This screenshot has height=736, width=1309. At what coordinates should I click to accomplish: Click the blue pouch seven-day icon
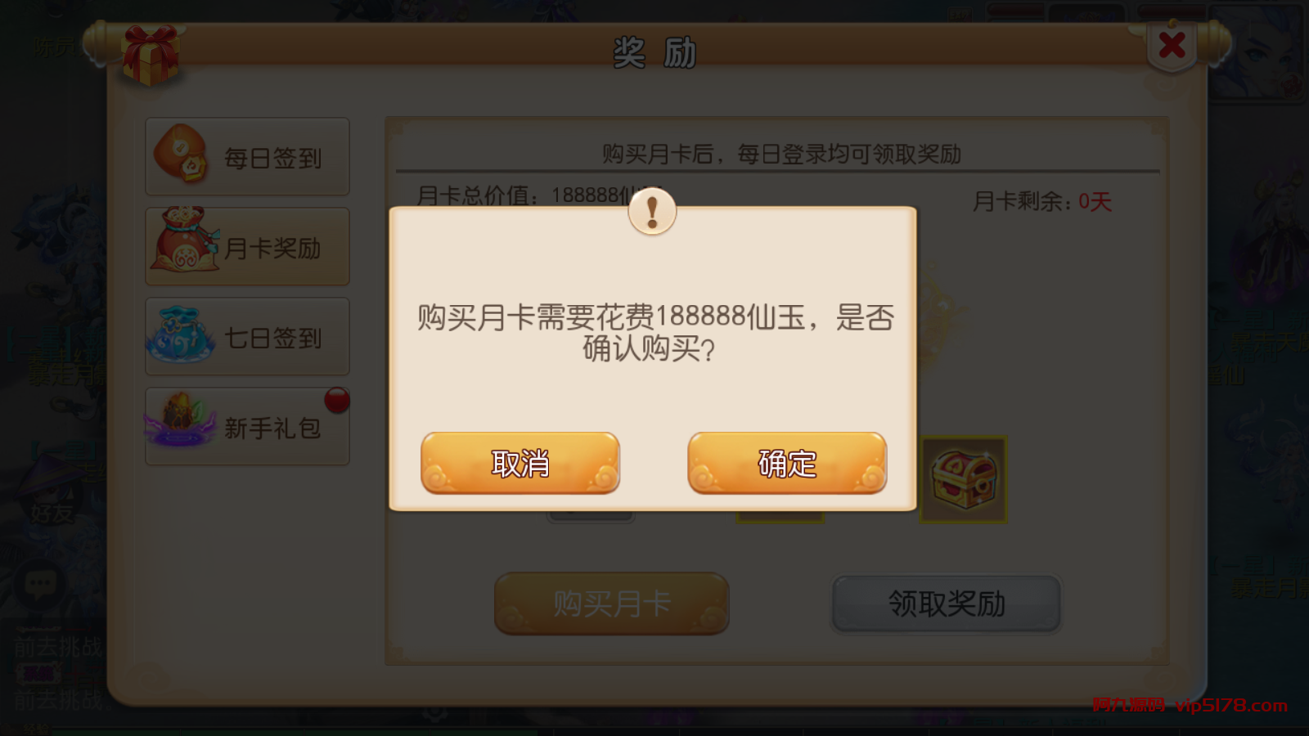(181, 334)
